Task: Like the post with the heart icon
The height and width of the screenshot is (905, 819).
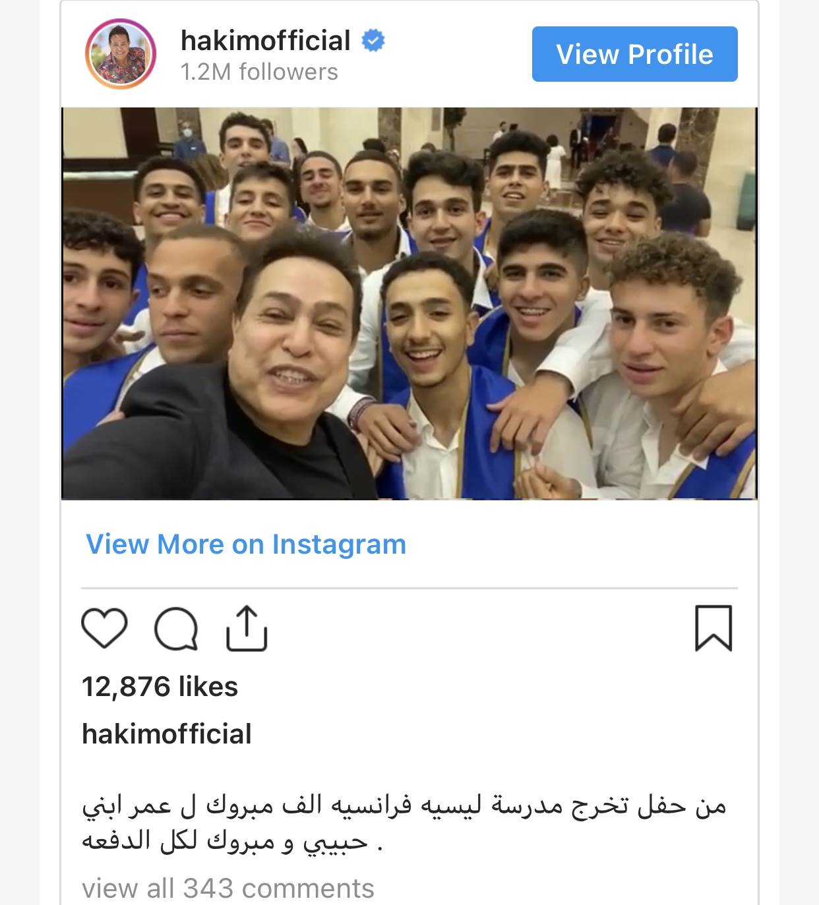Action: click(x=104, y=628)
